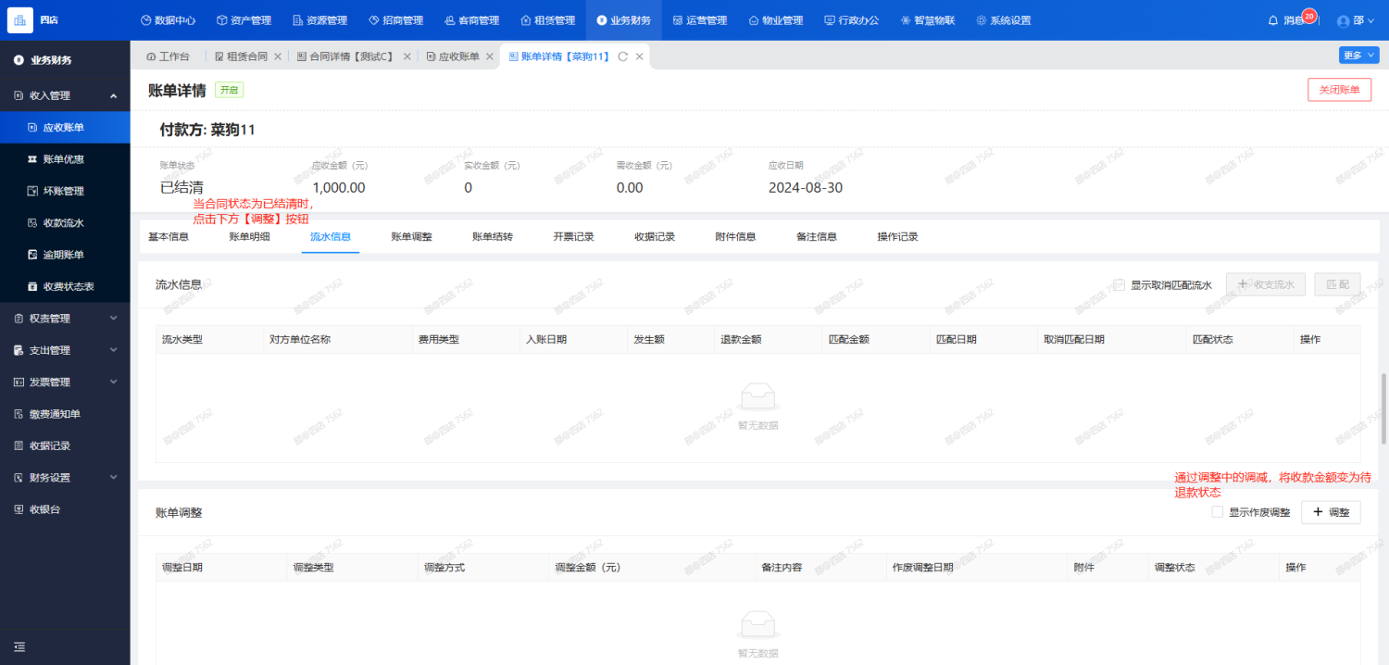The image size is (1389, 665).
Task: Expand the 财务设置 sidebar group
Action: [x=113, y=478]
